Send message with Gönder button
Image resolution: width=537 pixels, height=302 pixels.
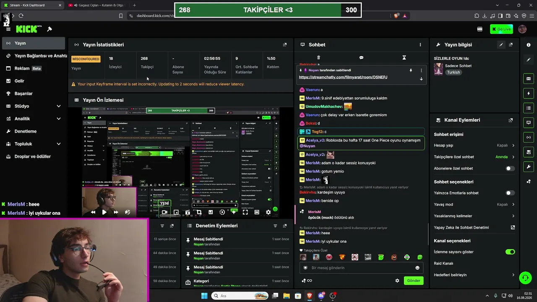click(x=413, y=281)
